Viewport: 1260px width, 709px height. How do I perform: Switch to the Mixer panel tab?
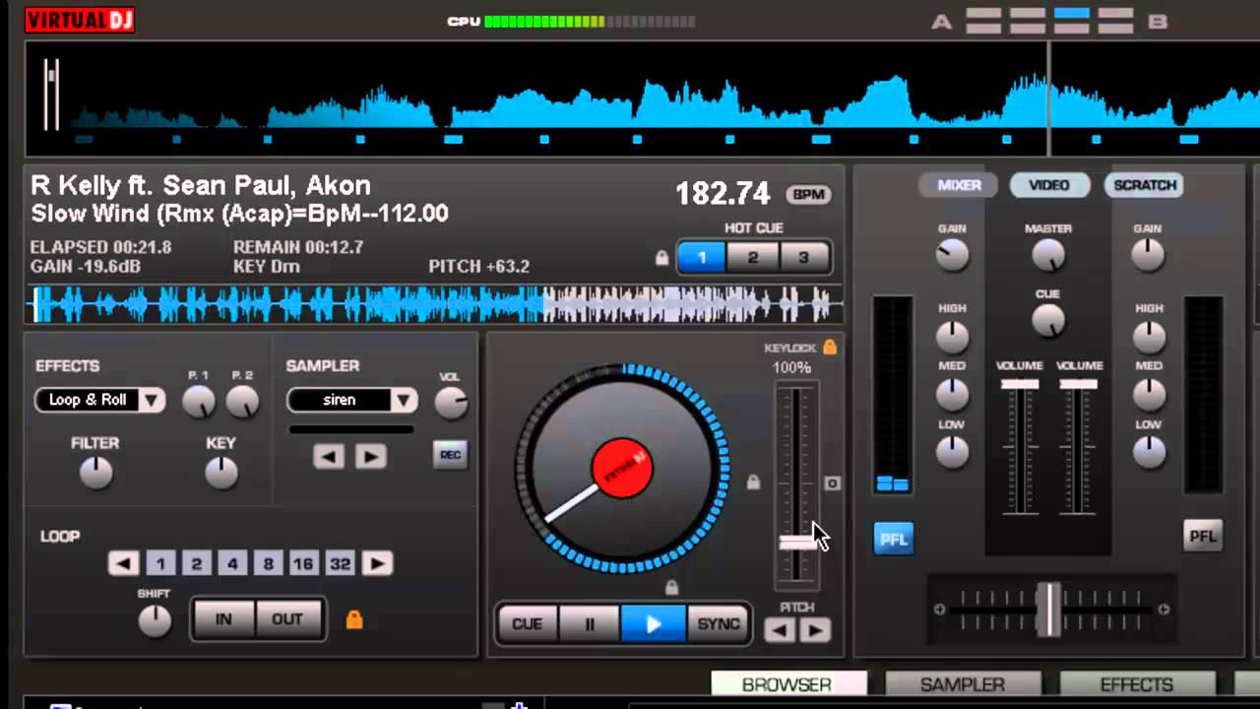[x=959, y=185]
